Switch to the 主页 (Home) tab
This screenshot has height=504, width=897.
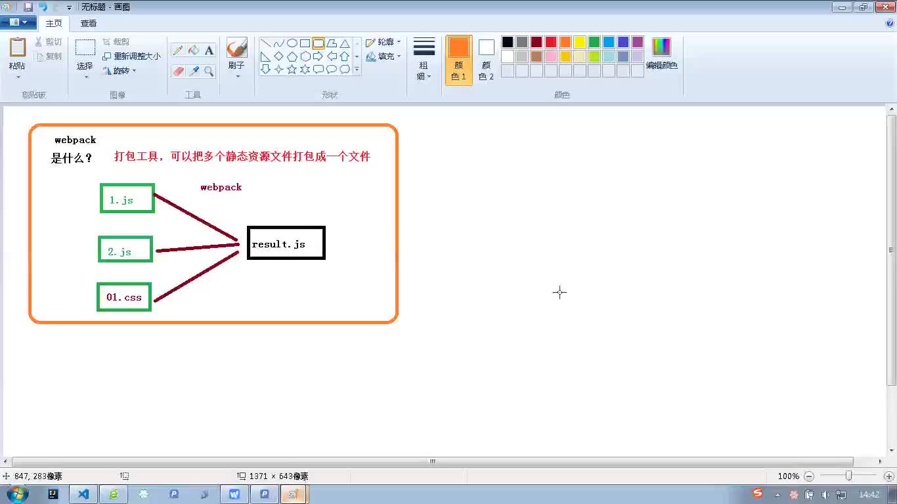[x=54, y=24]
